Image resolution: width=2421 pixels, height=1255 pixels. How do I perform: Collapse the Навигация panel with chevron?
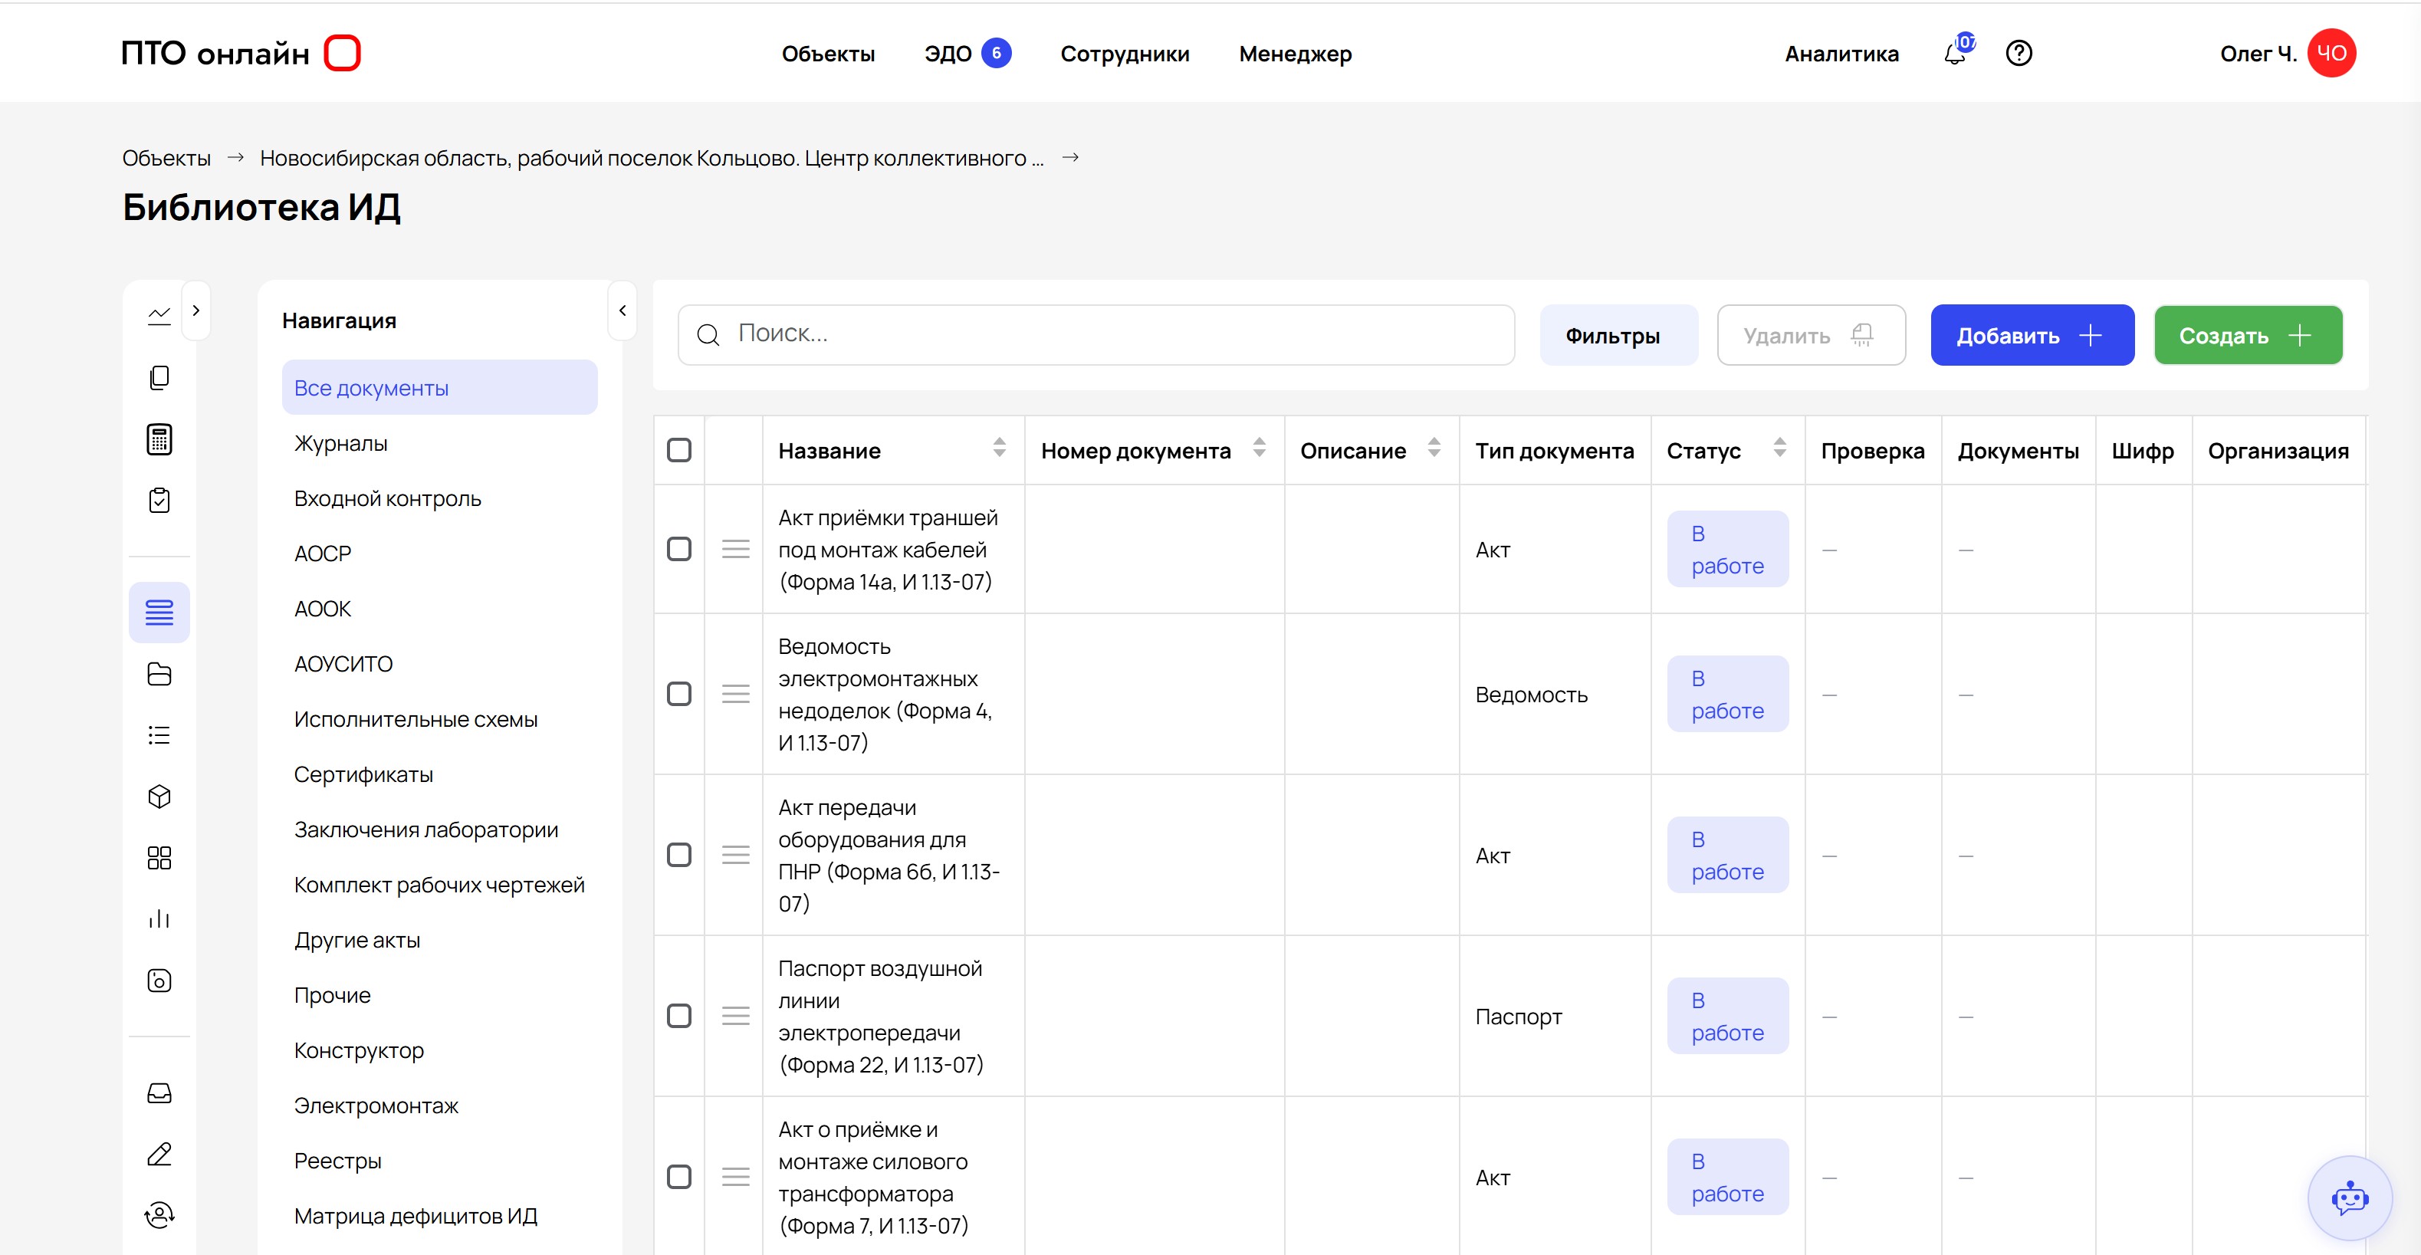click(x=622, y=310)
